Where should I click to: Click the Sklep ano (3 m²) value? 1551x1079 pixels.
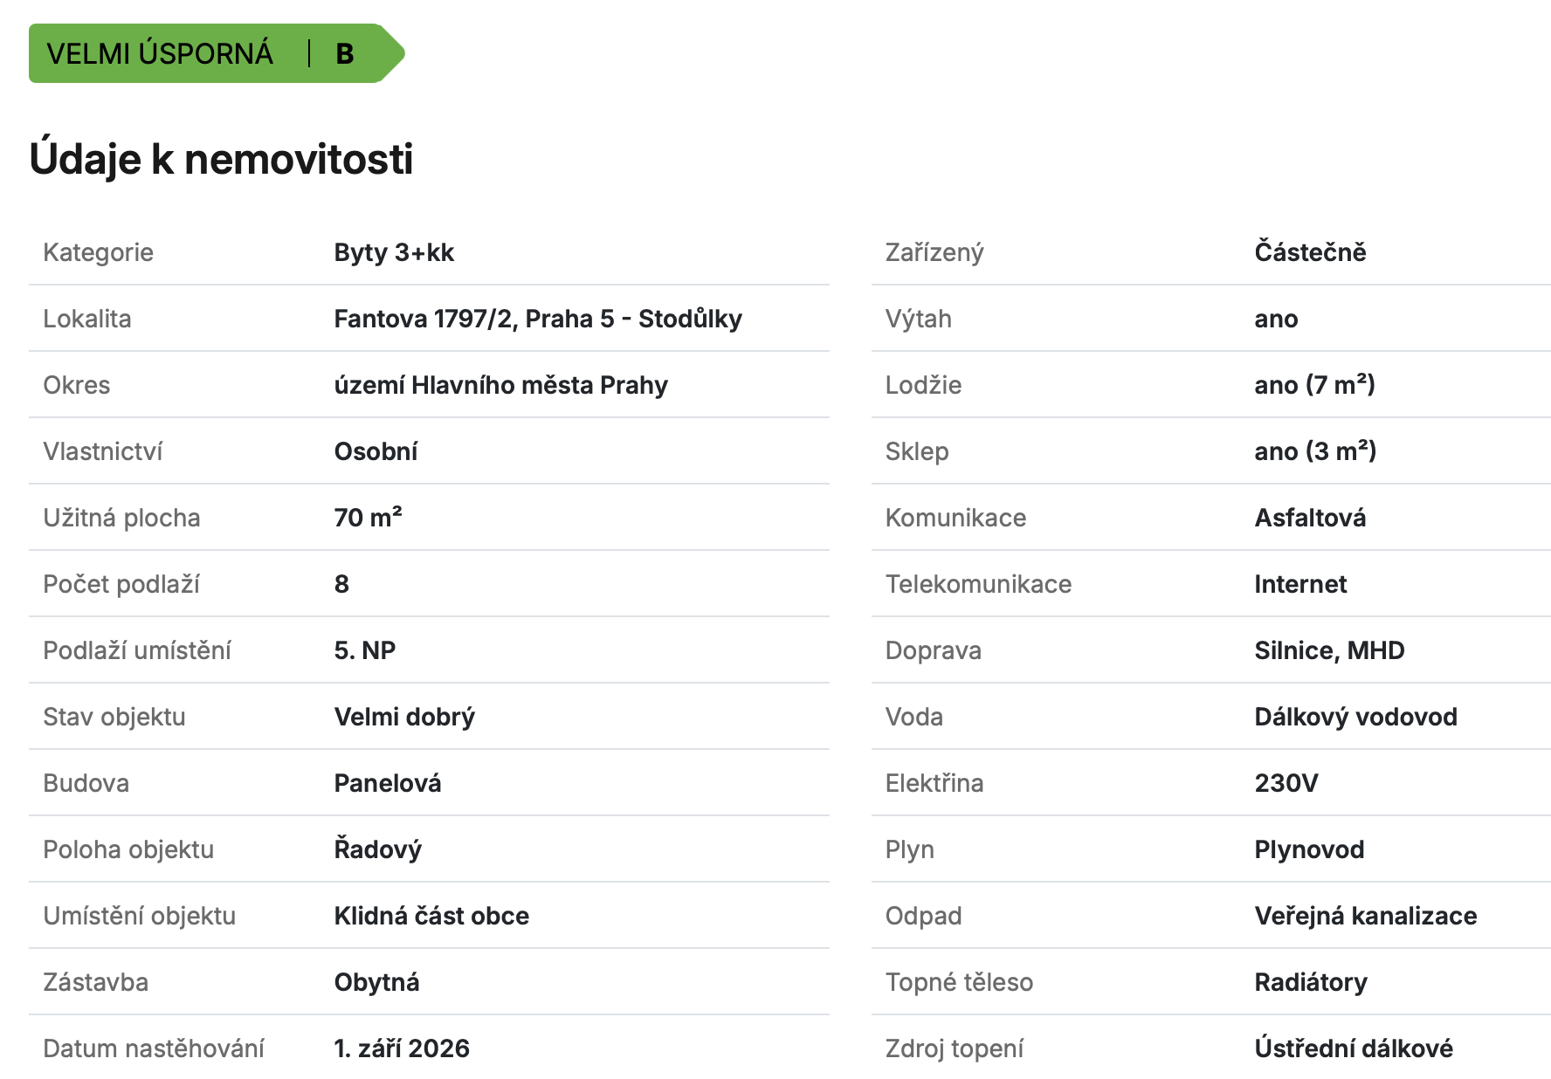(1315, 451)
